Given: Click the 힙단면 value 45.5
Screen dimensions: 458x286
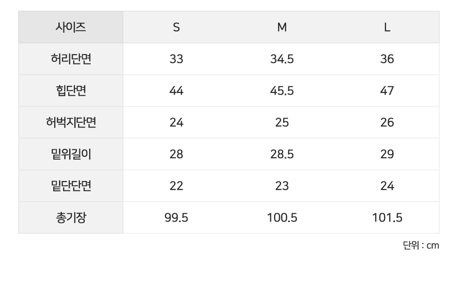Looking at the screenshot, I should 282,91.
